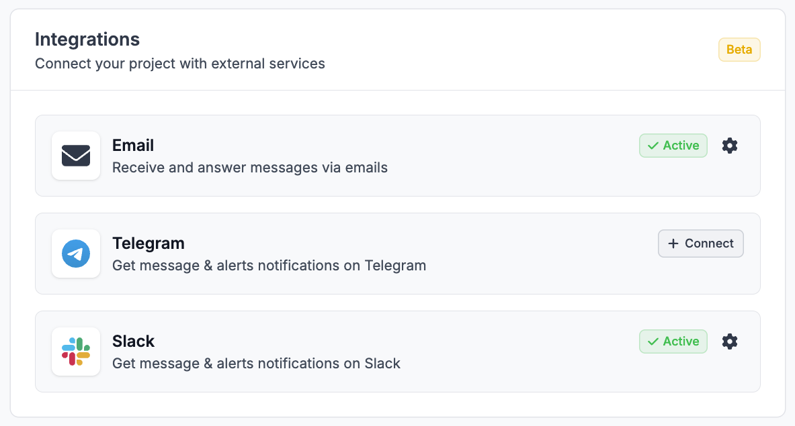Click the subtitle about connecting external services
The width and height of the screenshot is (795, 426).
click(x=179, y=64)
